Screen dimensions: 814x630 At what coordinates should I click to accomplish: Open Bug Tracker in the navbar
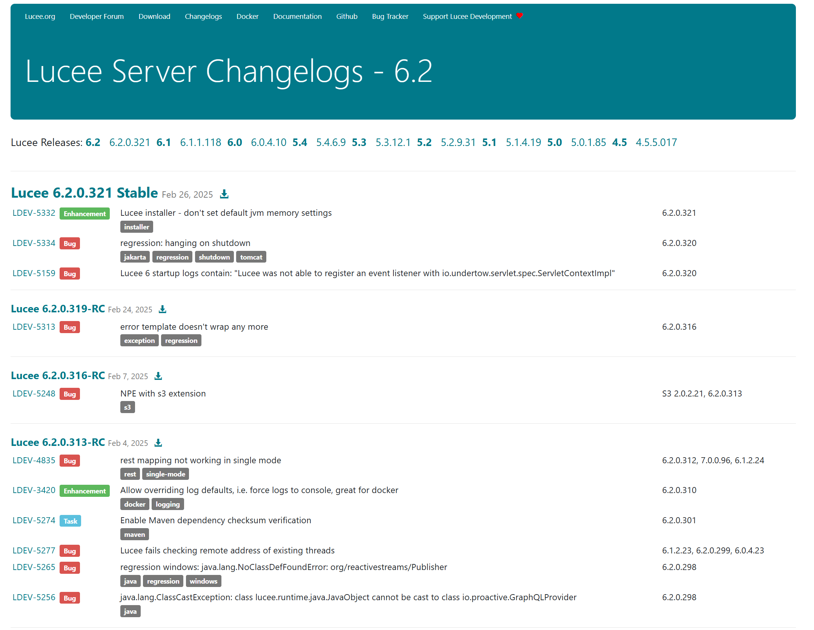click(x=390, y=16)
